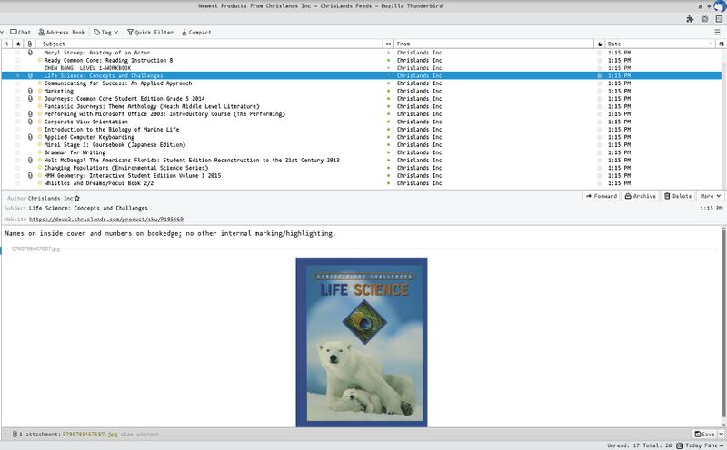Open the More actions dropdown
Image resolution: width=727 pixels, height=450 pixels.
tap(711, 196)
